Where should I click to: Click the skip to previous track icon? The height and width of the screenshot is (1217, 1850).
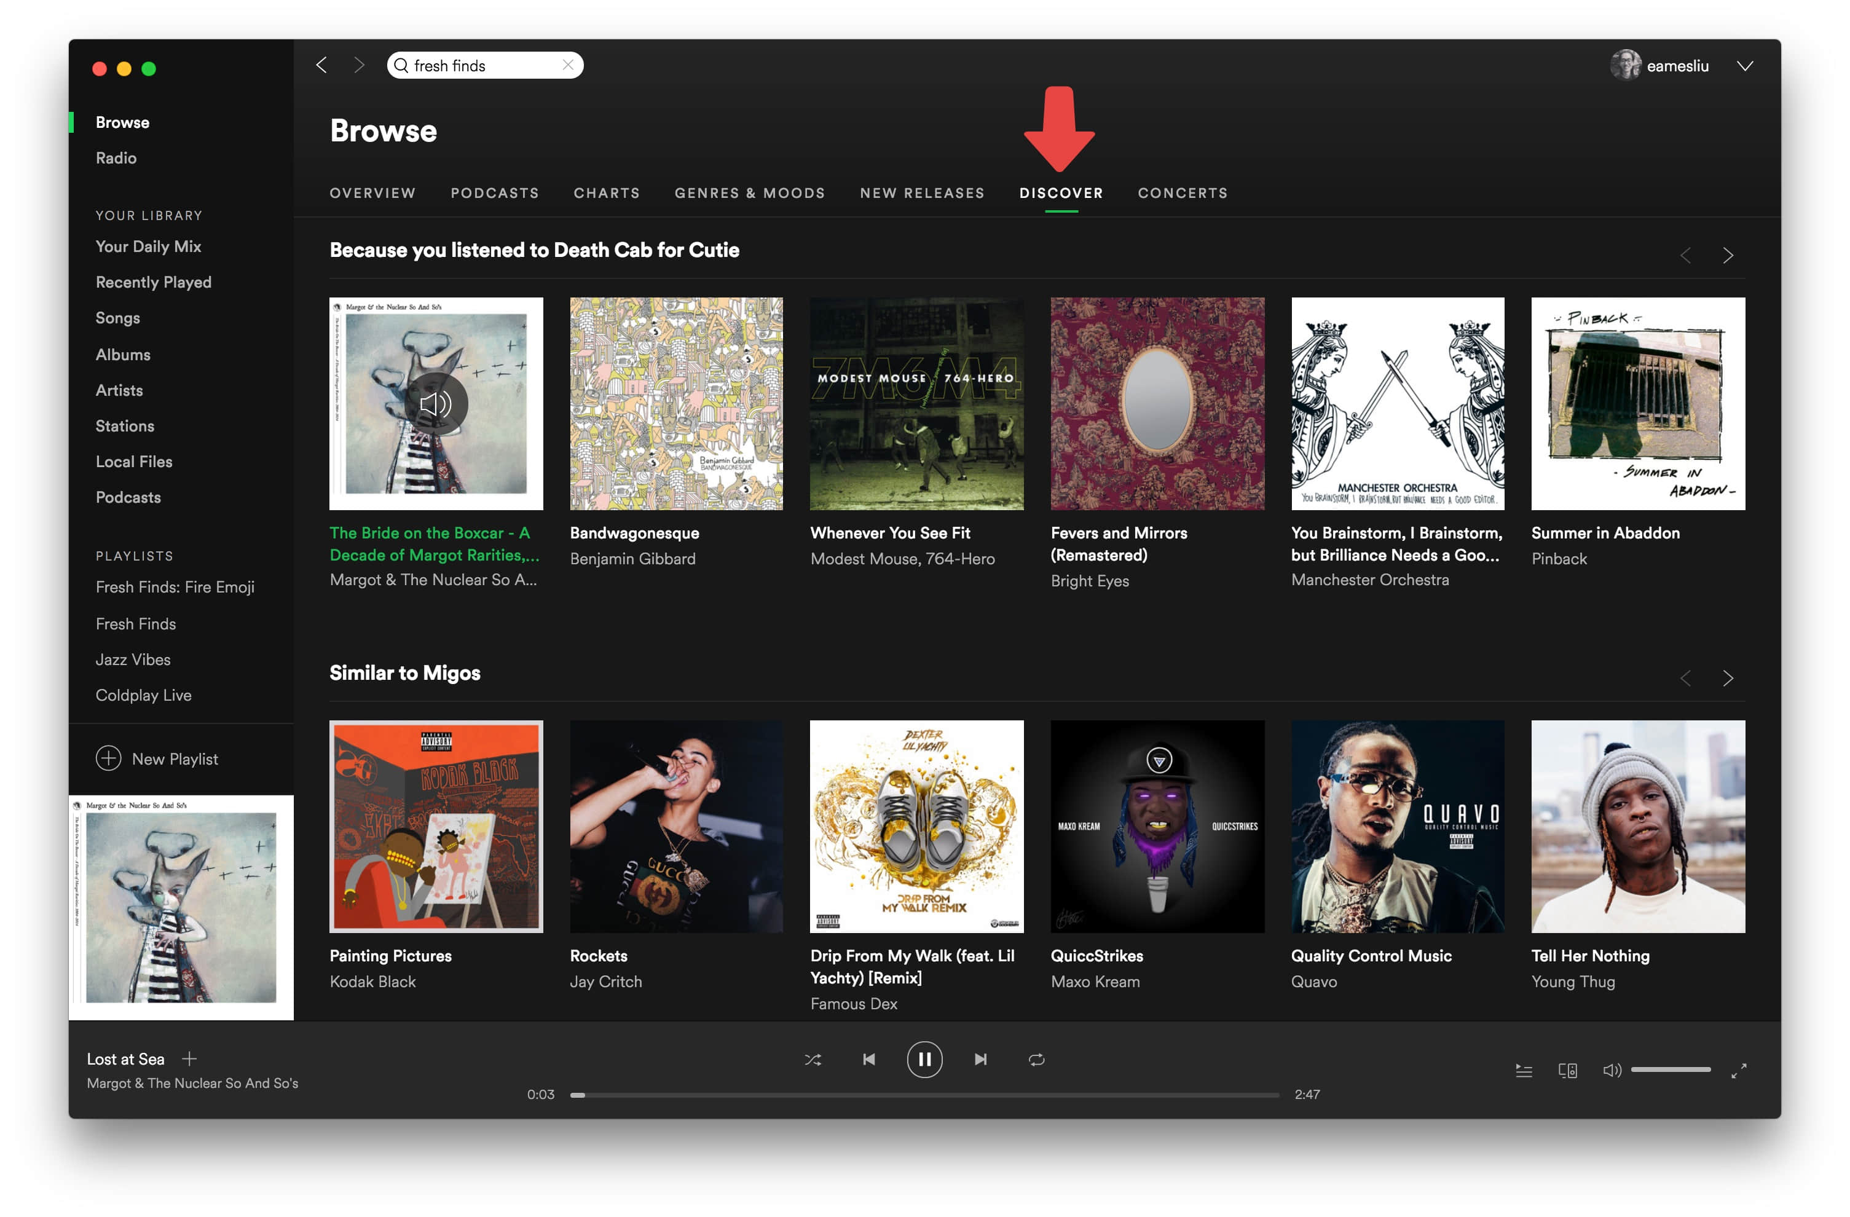867,1058
